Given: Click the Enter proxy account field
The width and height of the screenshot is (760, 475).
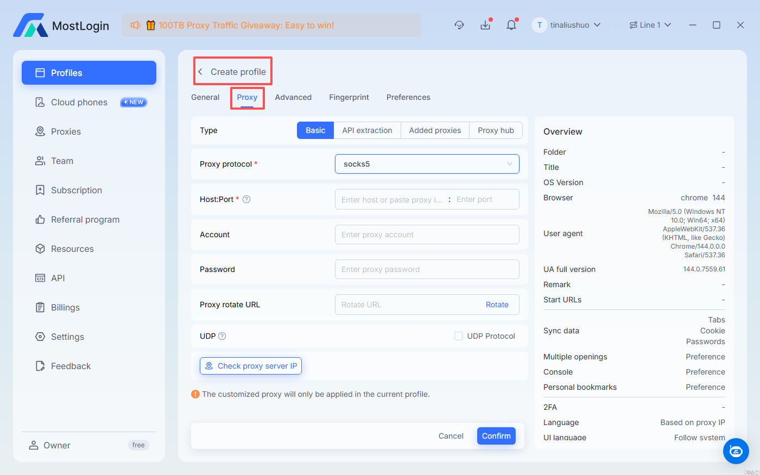Looking at the screenshot, I should [427, 235].
